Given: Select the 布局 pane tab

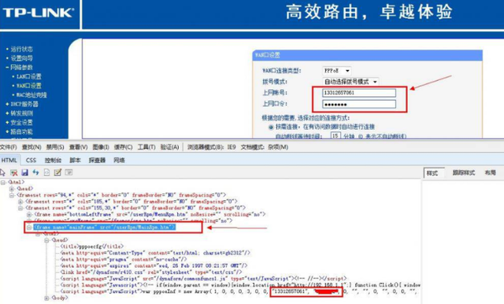Looking at the screenshot, I should tap(490, 173).
